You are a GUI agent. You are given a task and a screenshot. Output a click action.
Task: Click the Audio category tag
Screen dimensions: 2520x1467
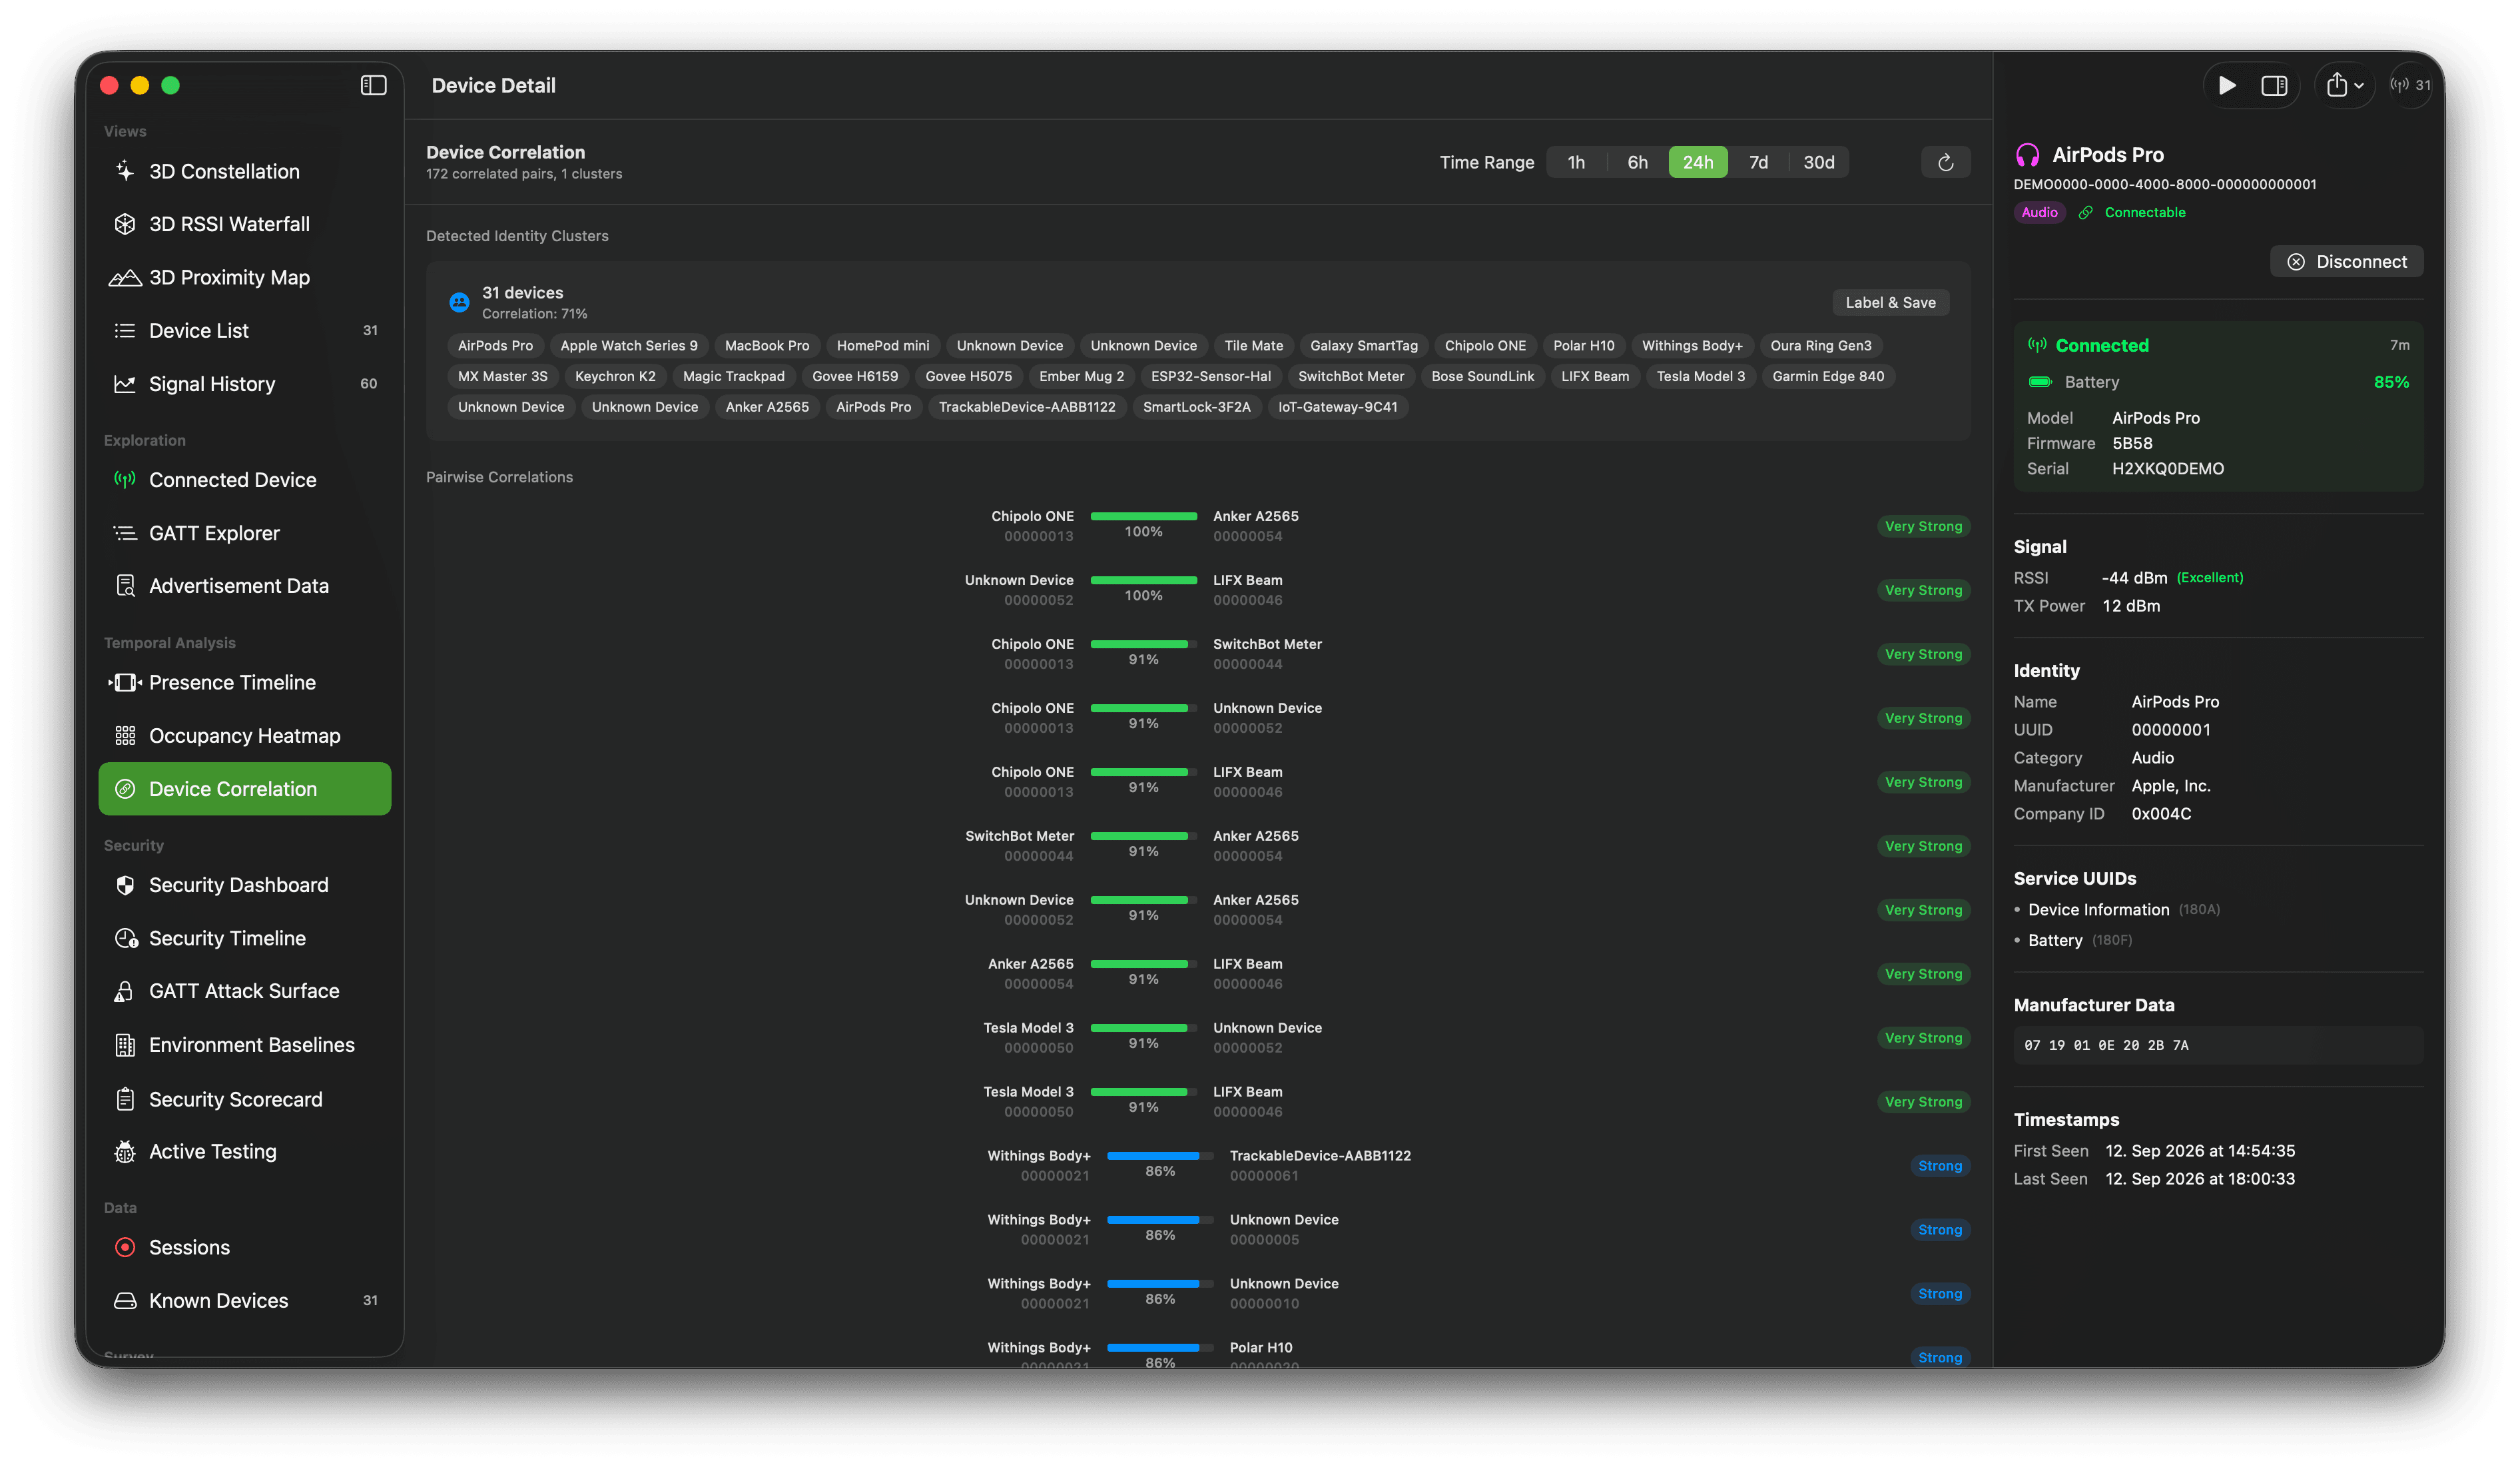pyautogui.click(x=2039, y=212)
